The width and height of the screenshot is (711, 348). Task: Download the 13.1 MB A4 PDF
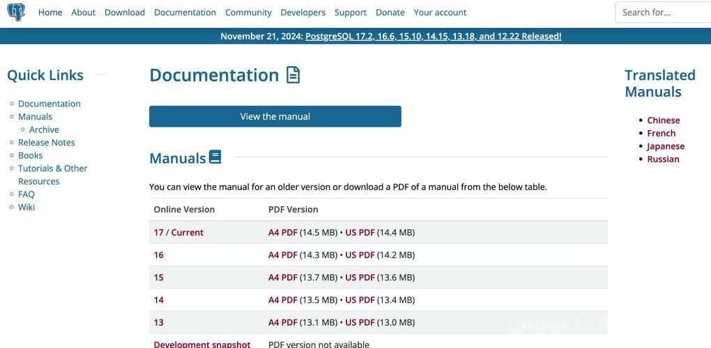282,323
